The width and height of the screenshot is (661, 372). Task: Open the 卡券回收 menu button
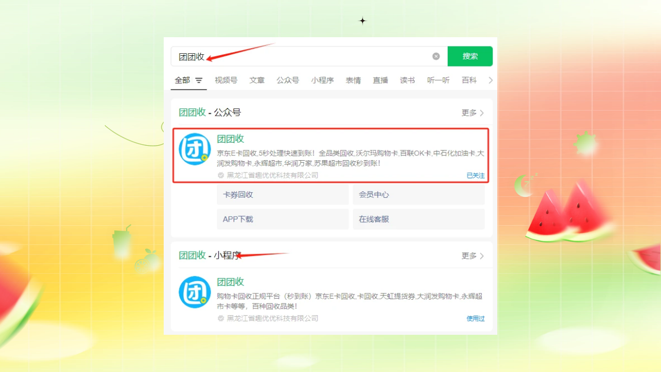pos(283,195)
